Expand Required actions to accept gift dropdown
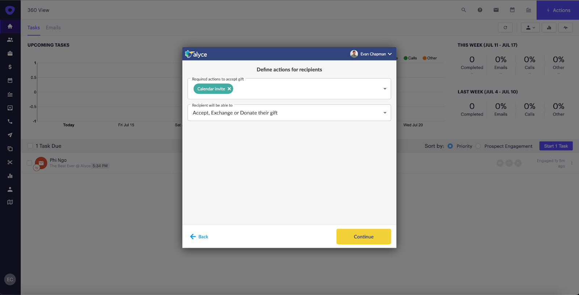The width and height of the screenshot is (579, 295). [x=385, y=89]
